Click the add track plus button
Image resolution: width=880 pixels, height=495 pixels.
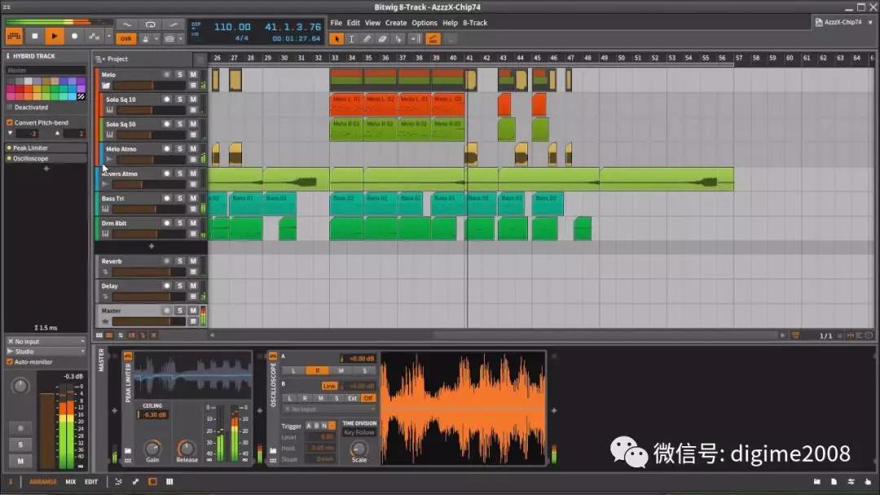point(151,246)
